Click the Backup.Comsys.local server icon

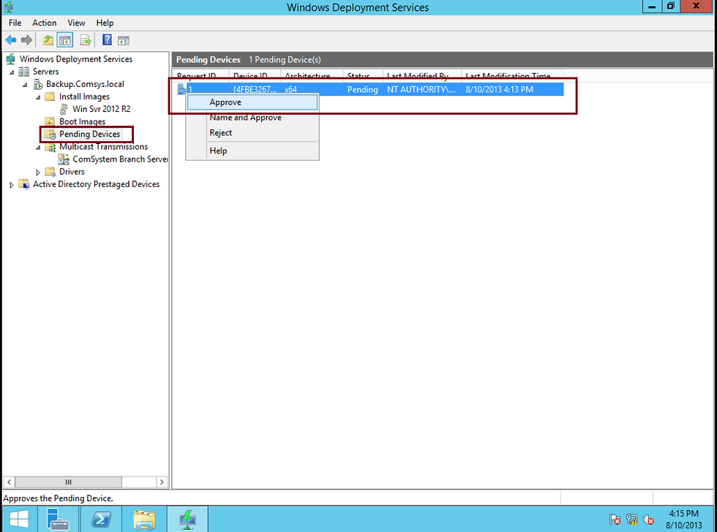38,84
